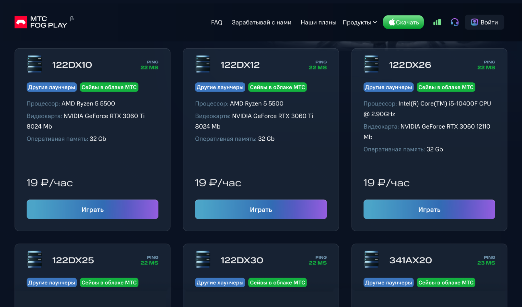Click Сейвы в облаке МТС tag on 122DX25

pos(109,282)
